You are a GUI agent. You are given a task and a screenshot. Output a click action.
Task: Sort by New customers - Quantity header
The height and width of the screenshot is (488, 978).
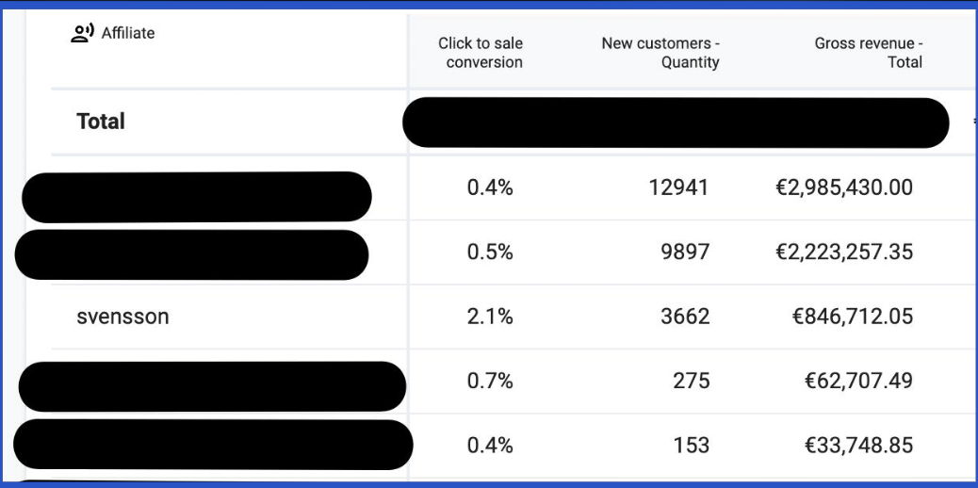click(660, 53)
